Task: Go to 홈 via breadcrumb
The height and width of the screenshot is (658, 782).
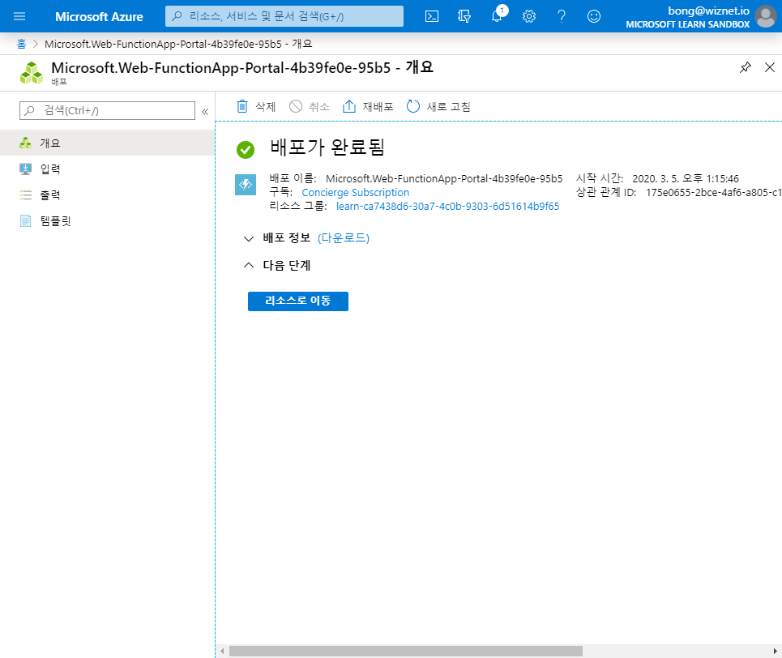Action: (x=21, y=44)
